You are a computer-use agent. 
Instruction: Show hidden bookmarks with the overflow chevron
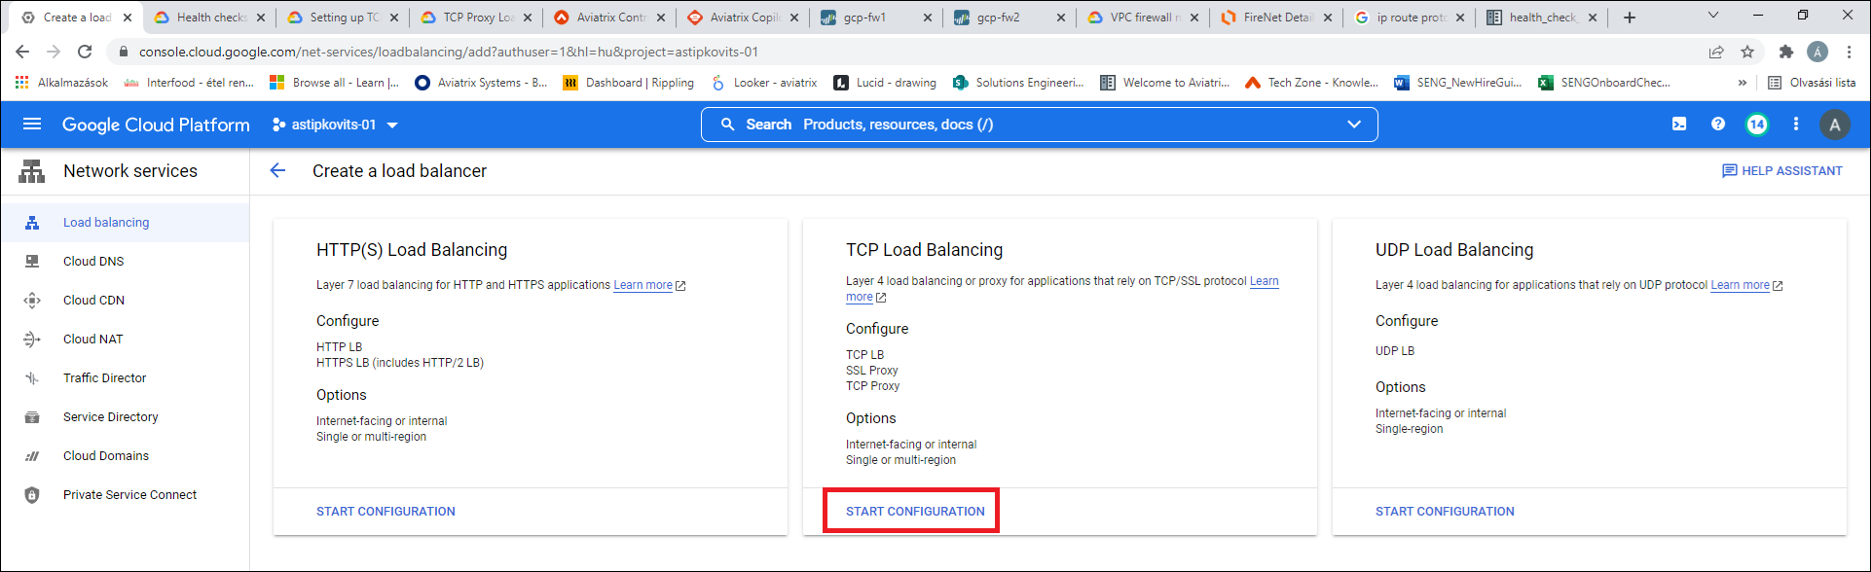pyautogui.click(x=1742, y=83)
